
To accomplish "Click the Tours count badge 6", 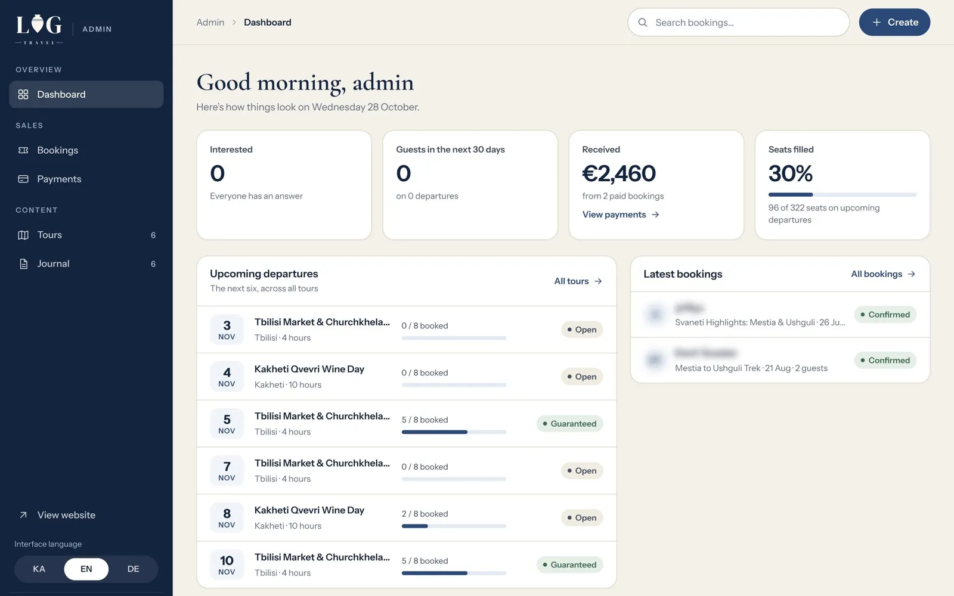I will (x=153, y=235).
